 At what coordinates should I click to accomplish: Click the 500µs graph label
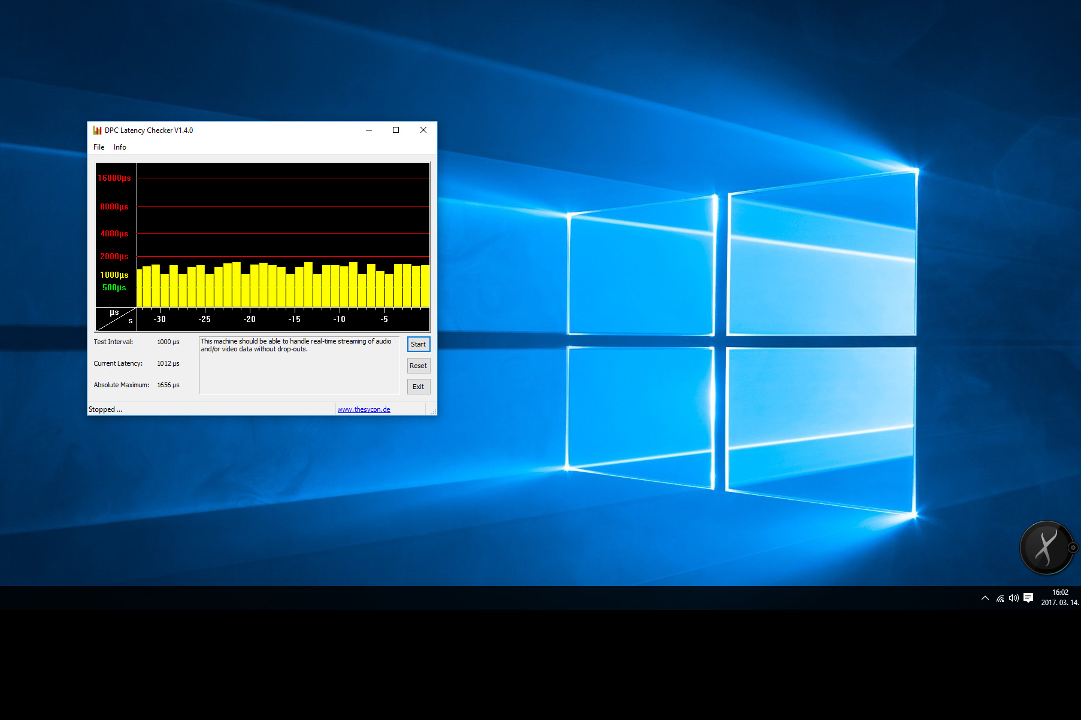point(114,287)
